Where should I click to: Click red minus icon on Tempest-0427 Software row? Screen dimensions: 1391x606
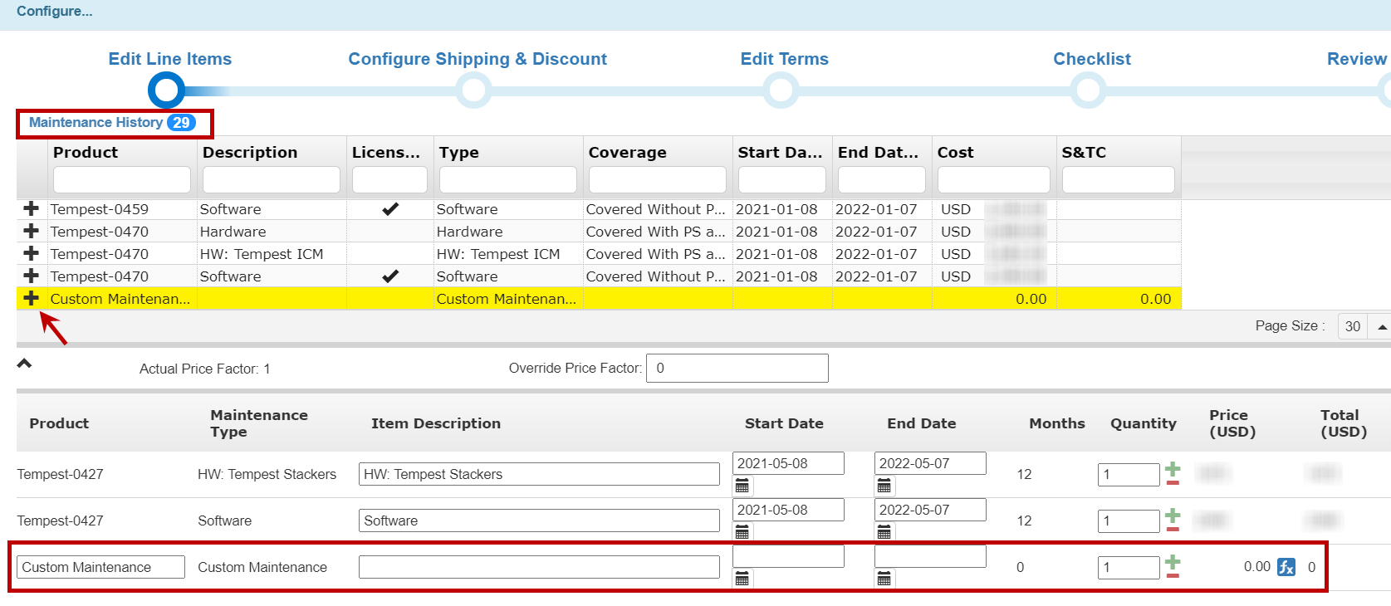point(1173,527)
